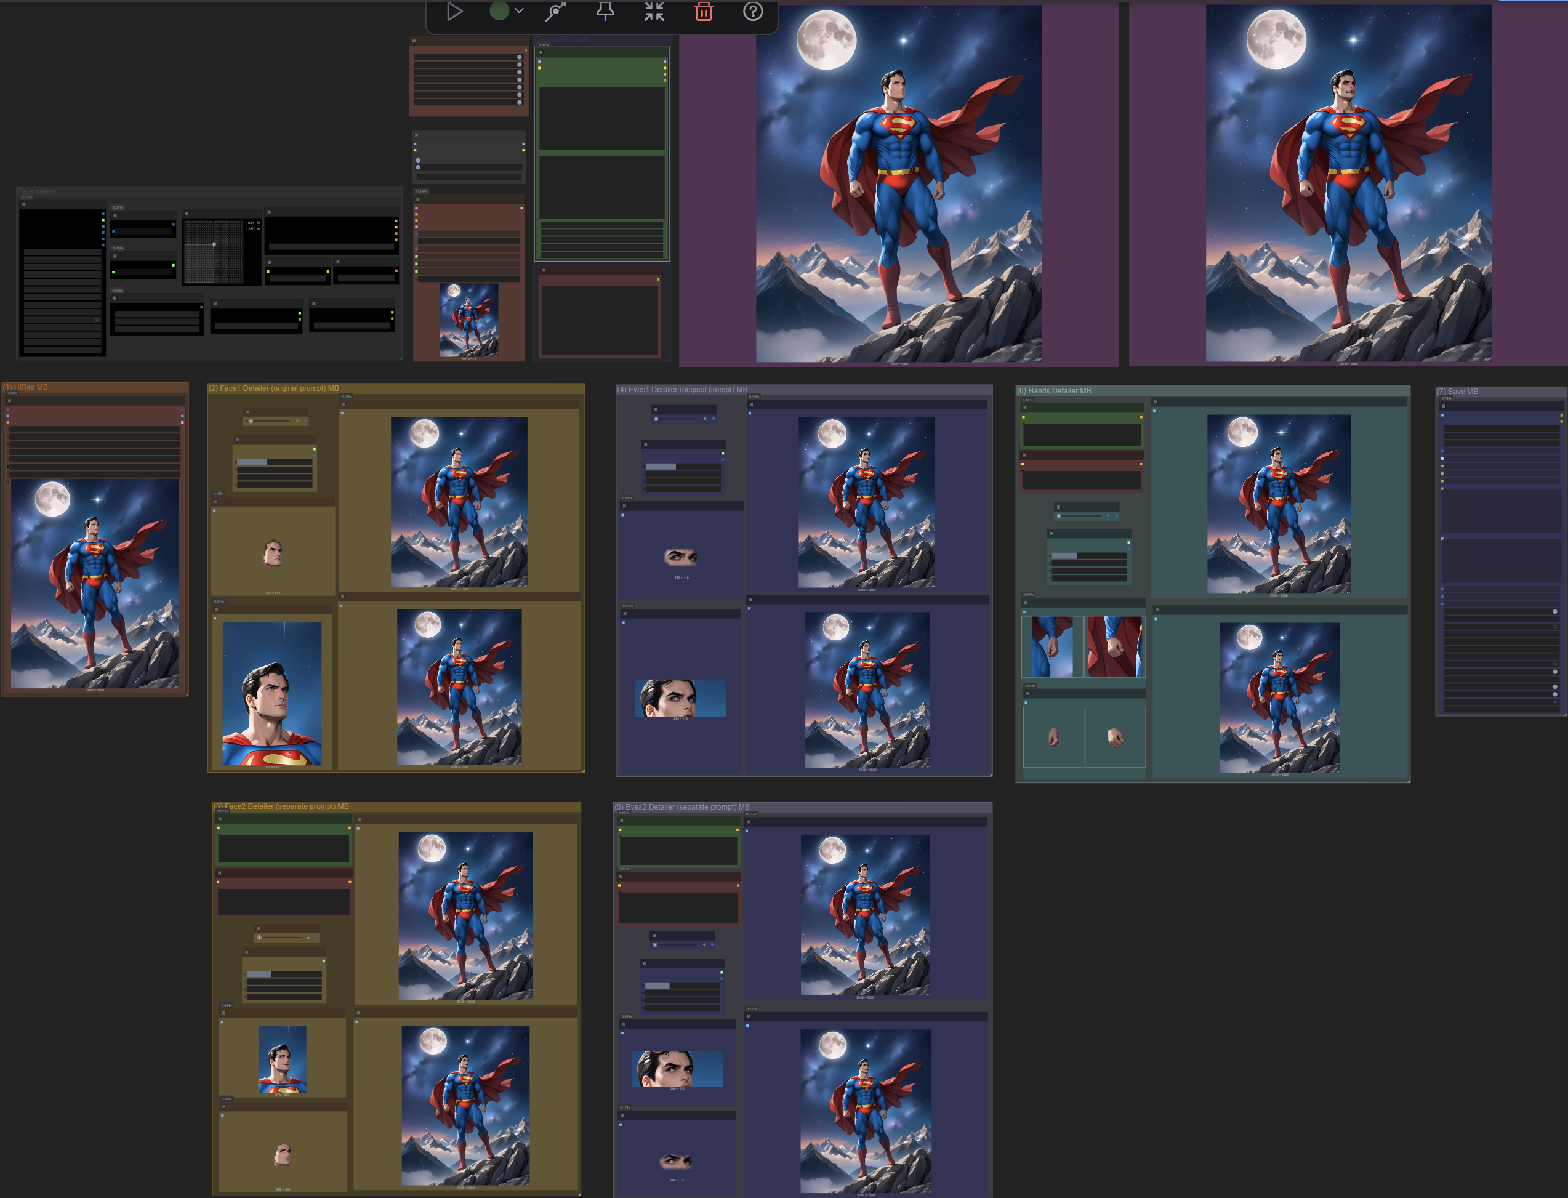Click the collapse arrows icon in toolbar

pos(654,12)
